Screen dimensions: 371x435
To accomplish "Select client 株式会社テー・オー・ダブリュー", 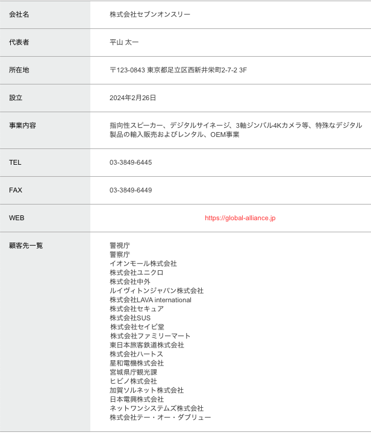I will point(160,418).
